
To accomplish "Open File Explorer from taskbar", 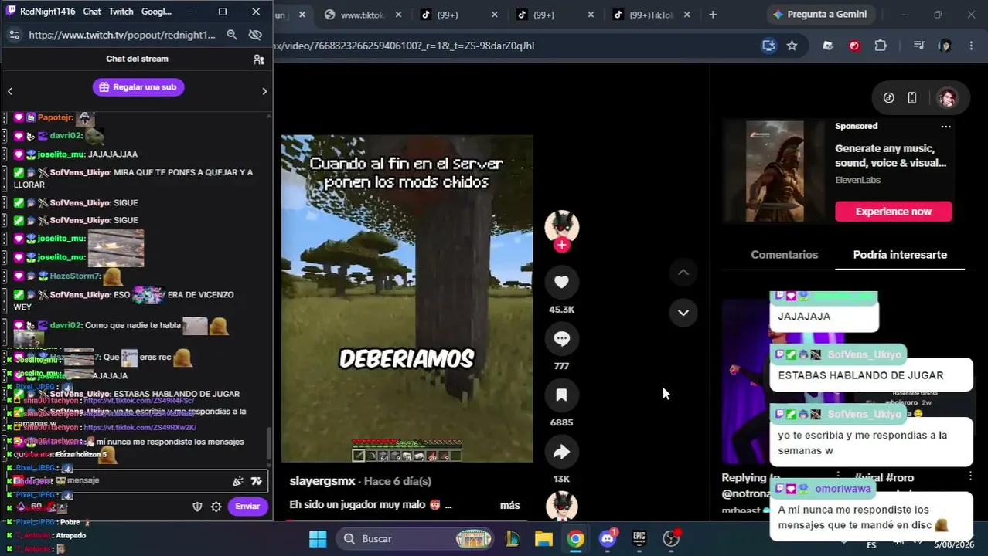I will [x=543, y=538].
